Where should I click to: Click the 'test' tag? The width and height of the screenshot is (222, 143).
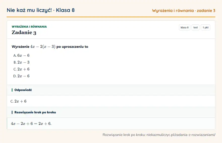point(195,27)
